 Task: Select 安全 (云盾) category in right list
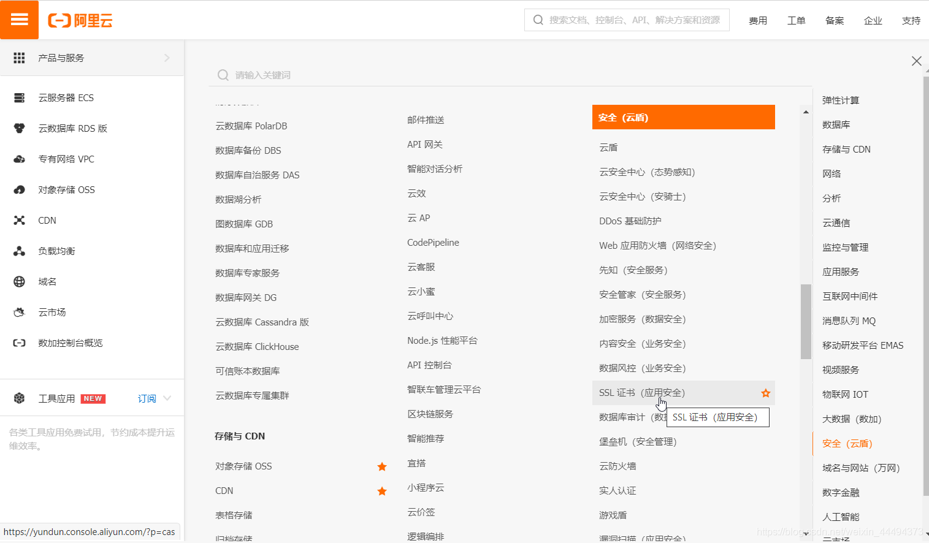[x=847, y=444]
